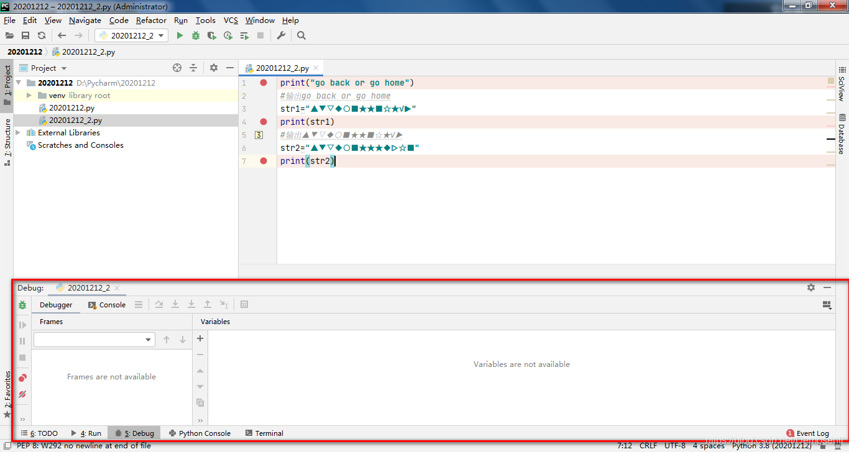Toggle the 2: Favorites side tool window

click(x=7, y=394)
